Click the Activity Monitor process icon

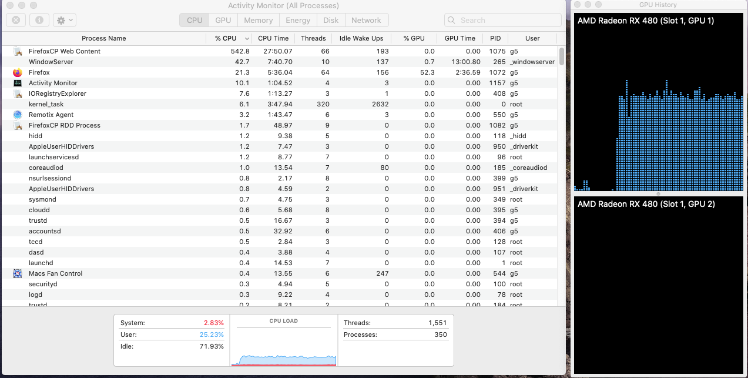click(x=17, y=83)
